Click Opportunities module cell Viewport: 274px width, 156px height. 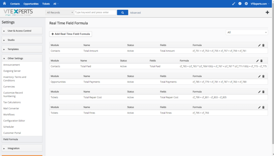[58, 82]
